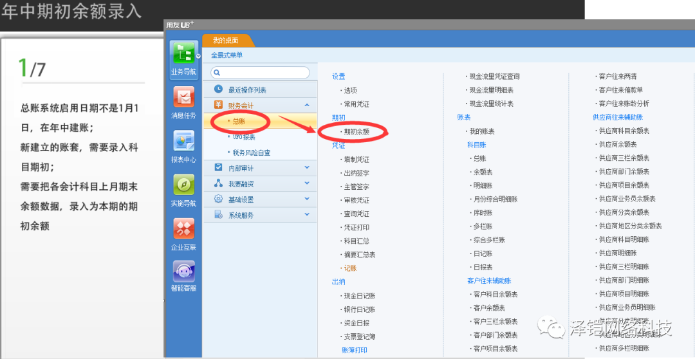Expand the 基础设置 section
695x359 pixels.
307,199
